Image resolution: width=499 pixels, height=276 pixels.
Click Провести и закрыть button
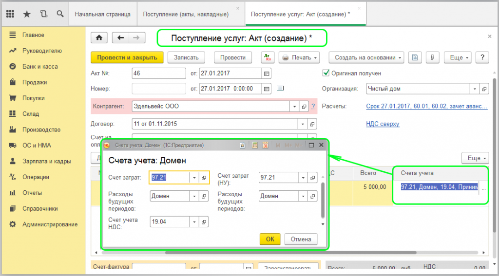click(x=127, y=57)
